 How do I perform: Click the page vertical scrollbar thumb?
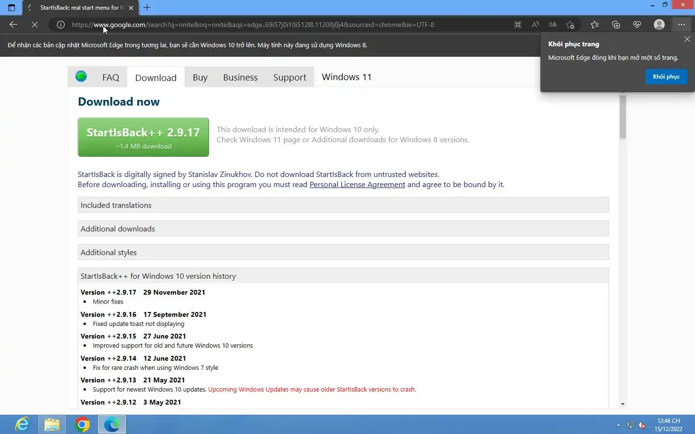tap(623, 117)
